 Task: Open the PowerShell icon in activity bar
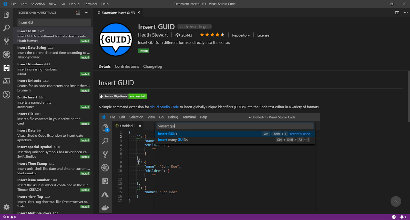tap(6, 81)
